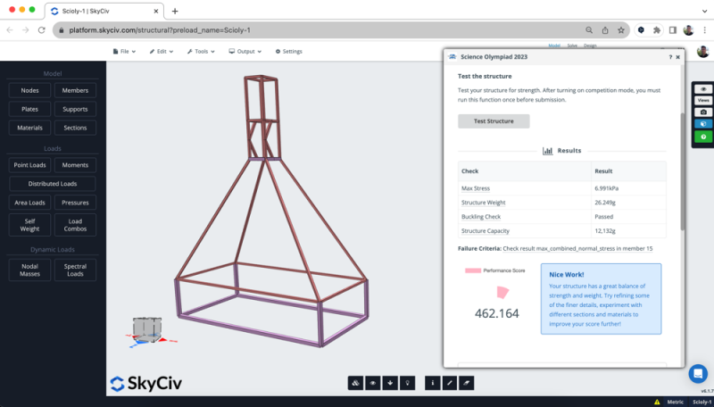Click the yellow warning icon in status bar

pyautogui.click(x=658, y=402)
